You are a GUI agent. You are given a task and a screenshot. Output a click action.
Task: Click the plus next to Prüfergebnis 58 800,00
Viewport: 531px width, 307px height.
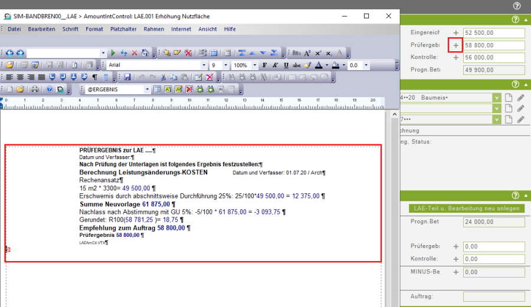pyautogui.click(x=455, y=45)
